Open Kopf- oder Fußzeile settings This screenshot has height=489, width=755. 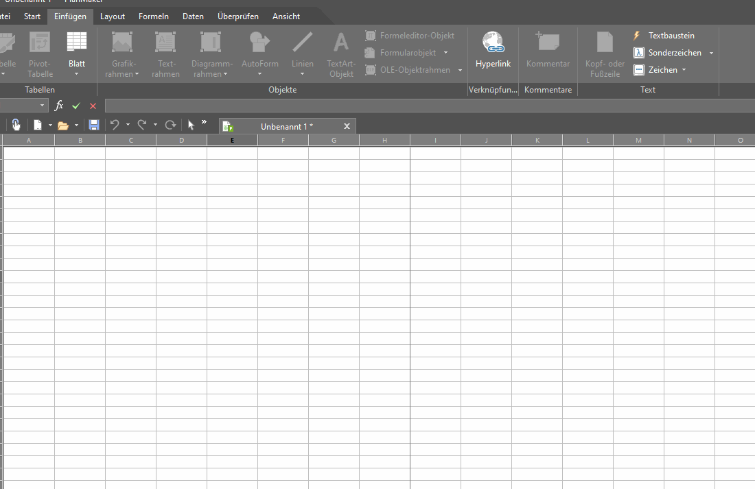coord(605,54)
